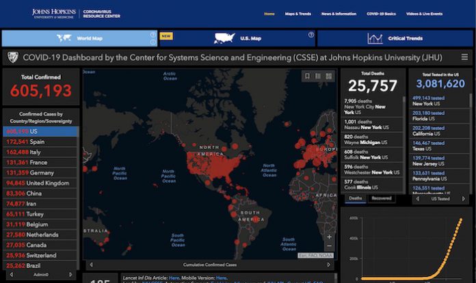Switch to the World Map tab
Screen dimensions: 476x283
tap(79, 38)
